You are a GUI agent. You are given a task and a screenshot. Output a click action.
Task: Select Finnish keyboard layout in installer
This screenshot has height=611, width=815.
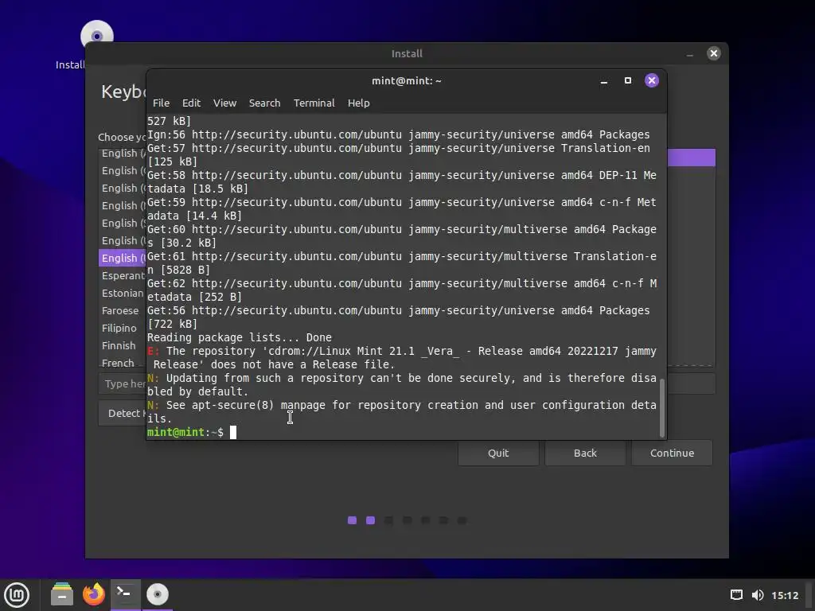(x=123, y=345)
